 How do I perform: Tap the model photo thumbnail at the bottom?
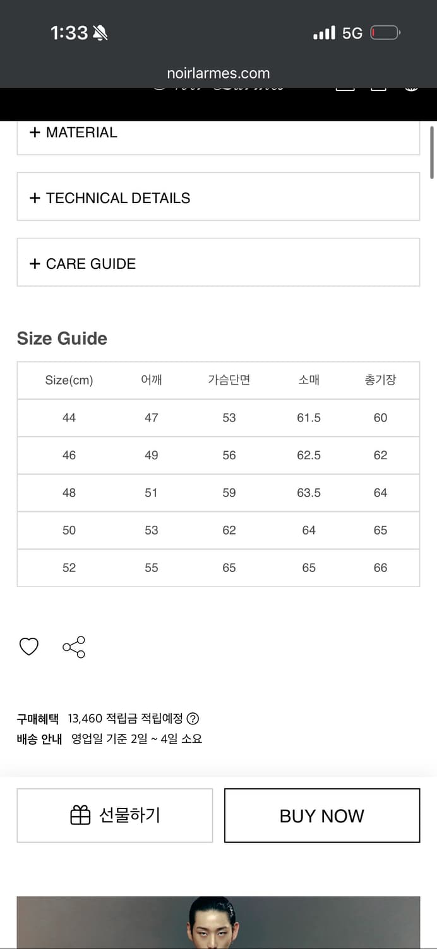(218, 922)
